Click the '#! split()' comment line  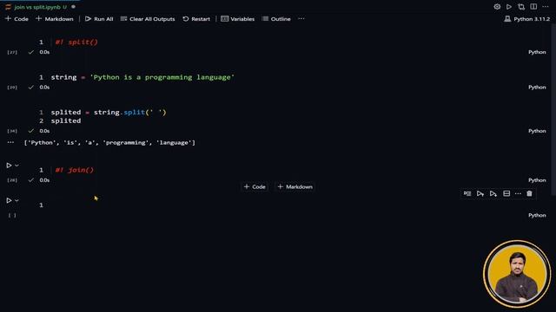pyautogui.click(x=76, y=42)
